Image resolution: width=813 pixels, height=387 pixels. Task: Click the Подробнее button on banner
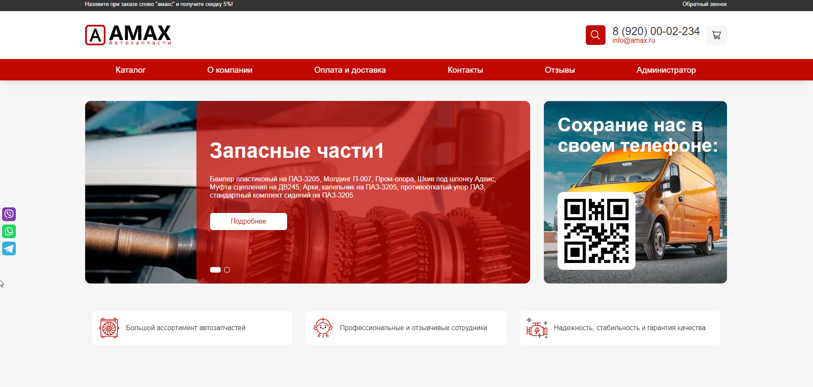(248, 222)
